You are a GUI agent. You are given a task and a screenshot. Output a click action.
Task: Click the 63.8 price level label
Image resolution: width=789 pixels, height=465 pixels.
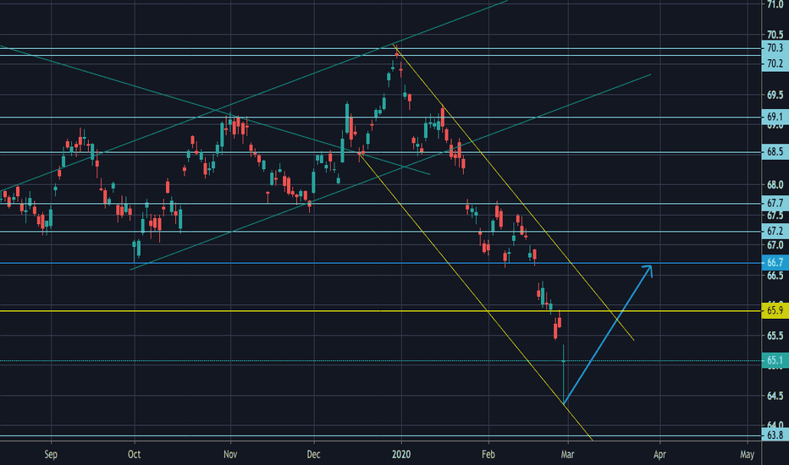[x=775, y=435]
